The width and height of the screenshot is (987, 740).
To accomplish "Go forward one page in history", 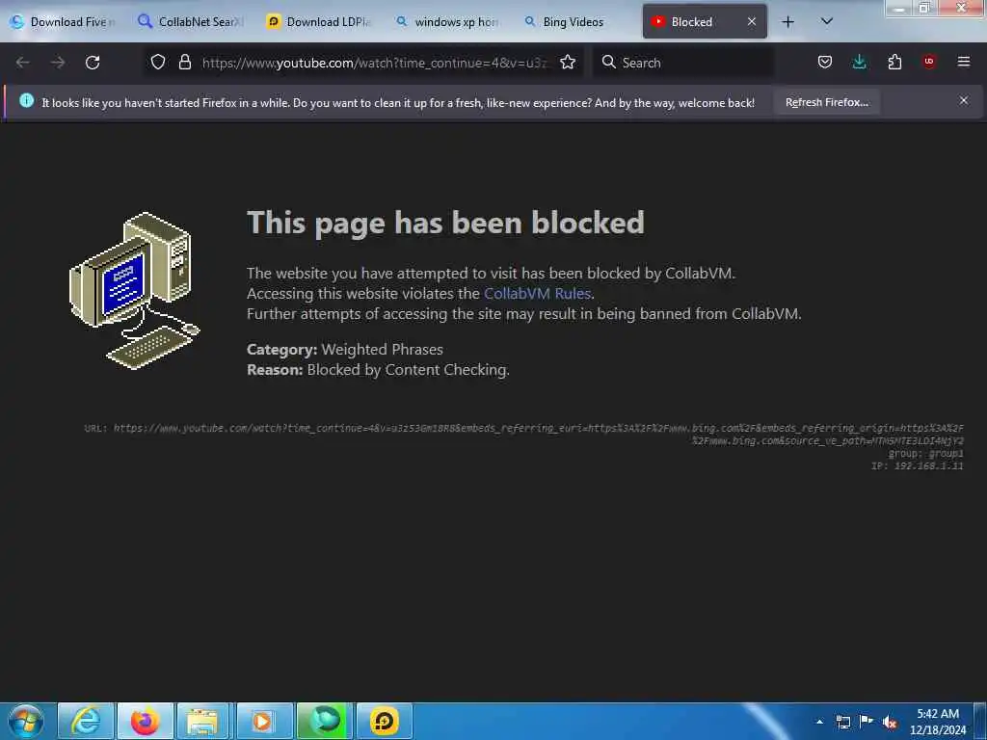I will pyautogui.click(x=58, y=63).
